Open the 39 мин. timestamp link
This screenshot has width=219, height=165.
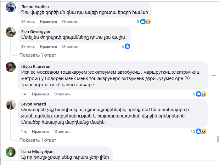pos(28,47)
